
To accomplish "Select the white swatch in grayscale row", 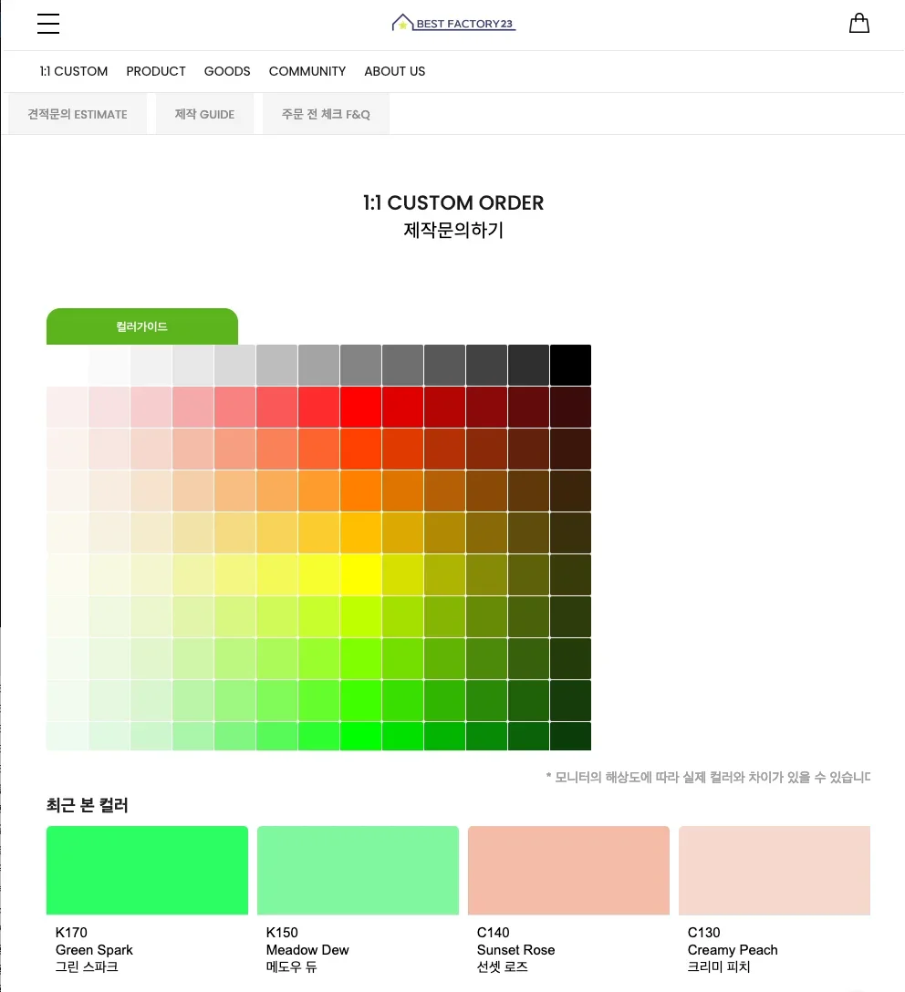I will (x=67, y=365).
